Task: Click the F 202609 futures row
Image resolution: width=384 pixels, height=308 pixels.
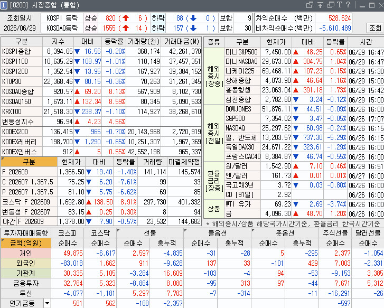Action: pyautogui.click(x=101, y=172)
